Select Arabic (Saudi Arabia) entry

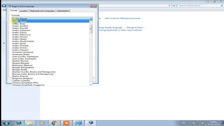(50, 41)
